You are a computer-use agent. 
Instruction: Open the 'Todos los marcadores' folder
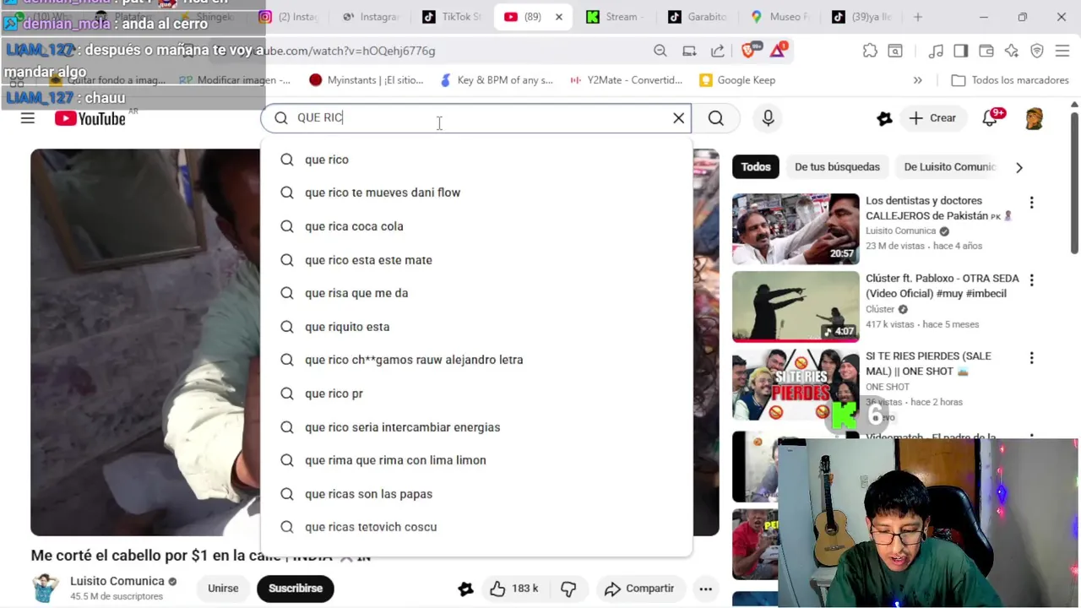coord(1010,80)
